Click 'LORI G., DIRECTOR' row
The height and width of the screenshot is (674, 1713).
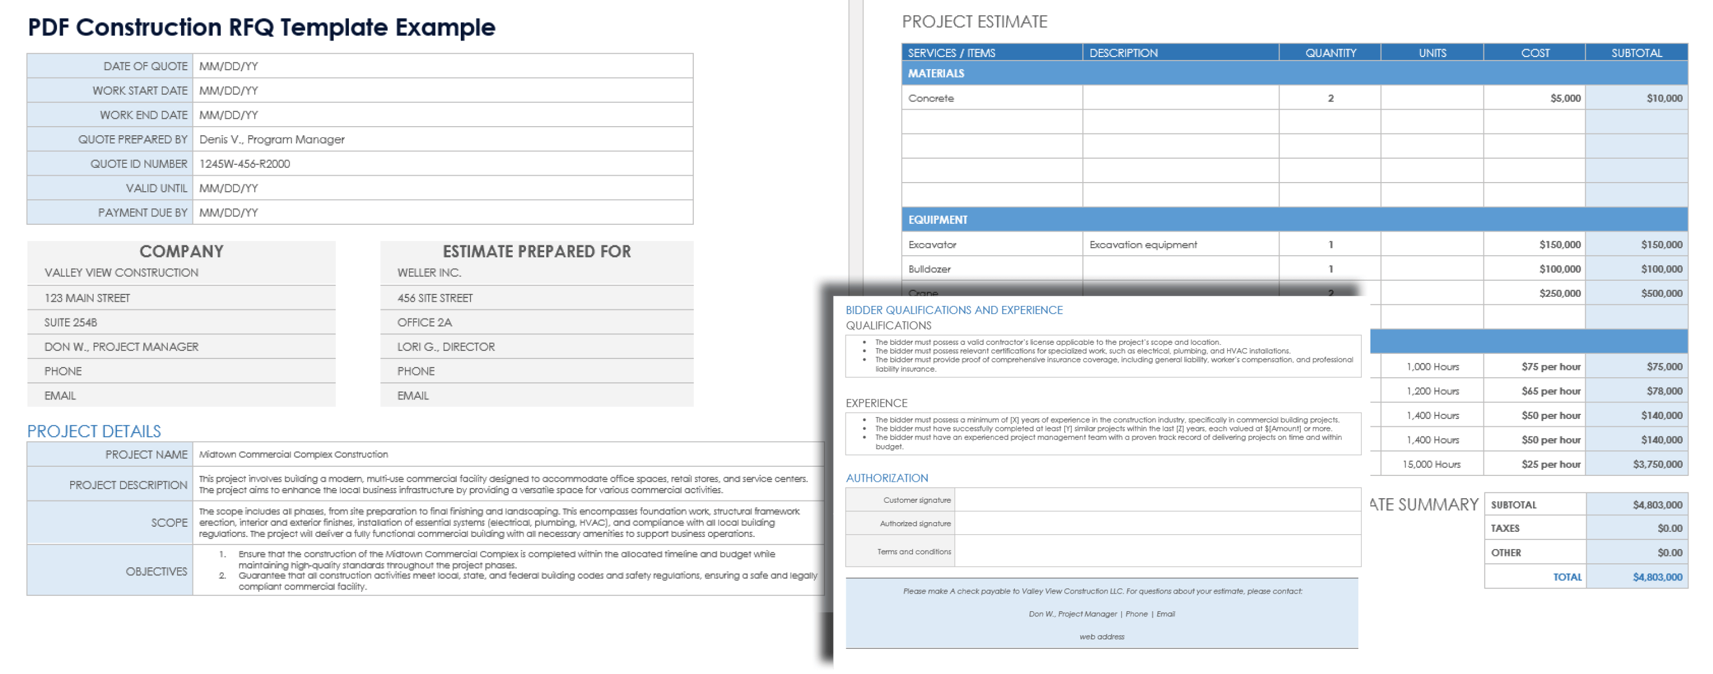point(537,347)
